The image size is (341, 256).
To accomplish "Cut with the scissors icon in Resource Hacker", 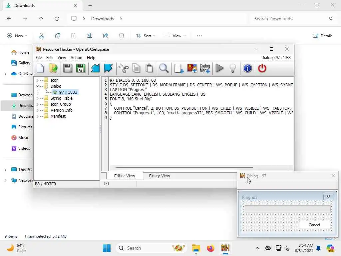I will 123,68.
